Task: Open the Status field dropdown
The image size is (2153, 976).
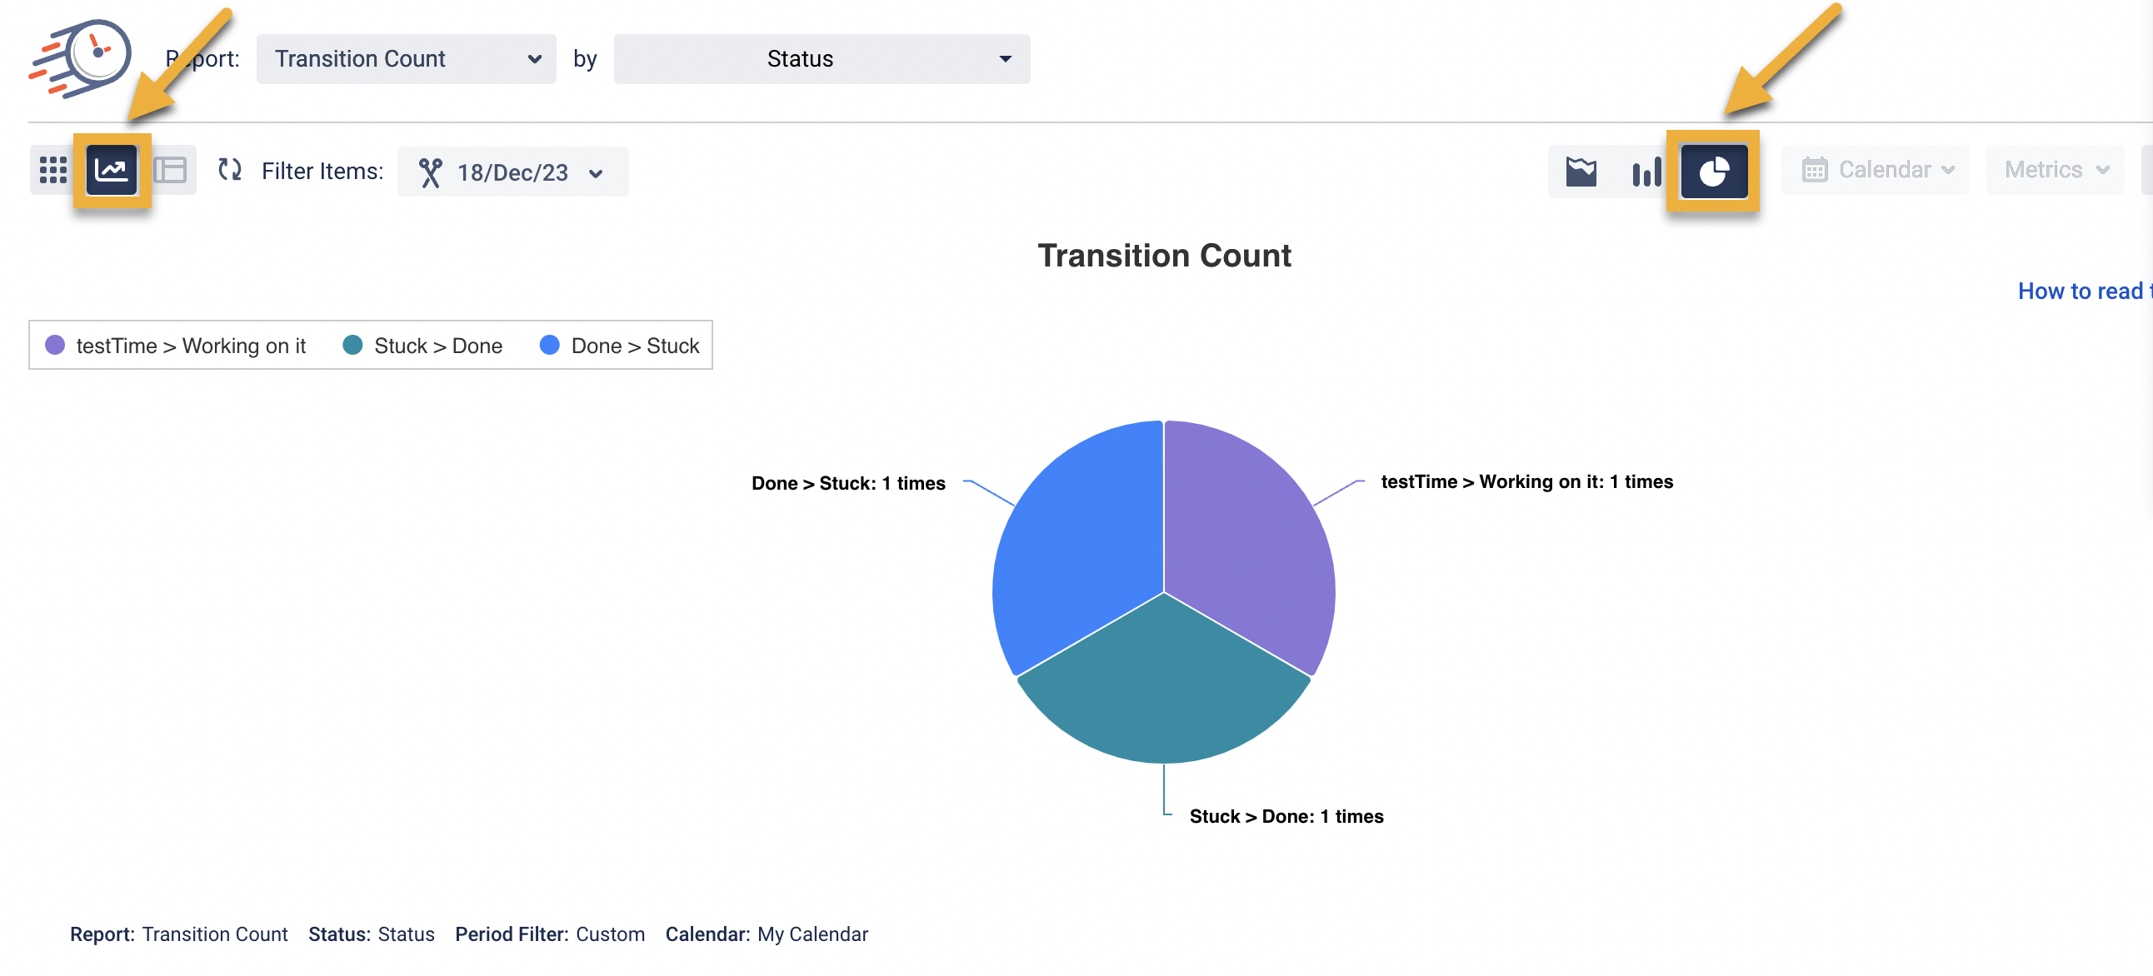Action: (x=821, y=58)
